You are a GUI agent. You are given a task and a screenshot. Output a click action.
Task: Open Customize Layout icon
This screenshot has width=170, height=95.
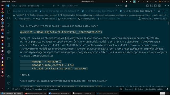[x=151, y=6]
